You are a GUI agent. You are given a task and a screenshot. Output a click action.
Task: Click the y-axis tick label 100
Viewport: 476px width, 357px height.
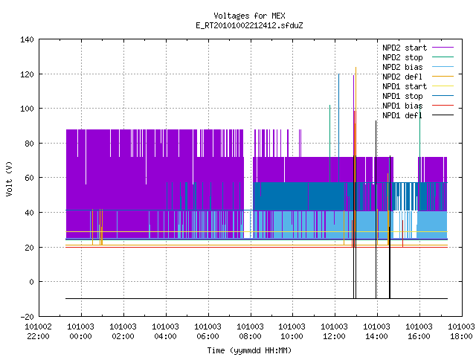(27, 109)
